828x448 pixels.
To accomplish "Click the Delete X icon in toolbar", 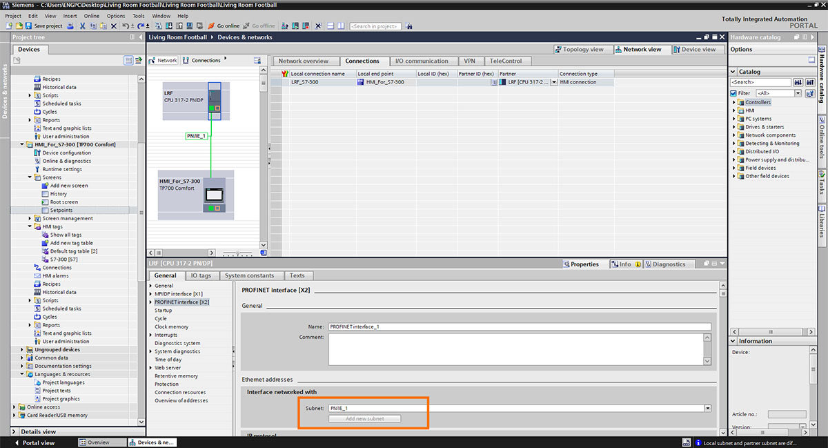I will tap(114, 26).
